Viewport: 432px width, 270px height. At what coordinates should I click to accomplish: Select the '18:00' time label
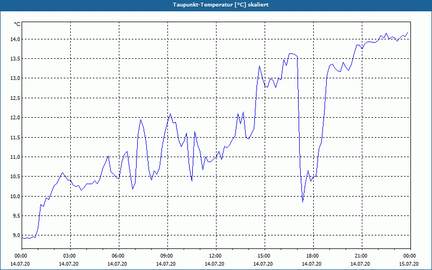click(313, 256)
